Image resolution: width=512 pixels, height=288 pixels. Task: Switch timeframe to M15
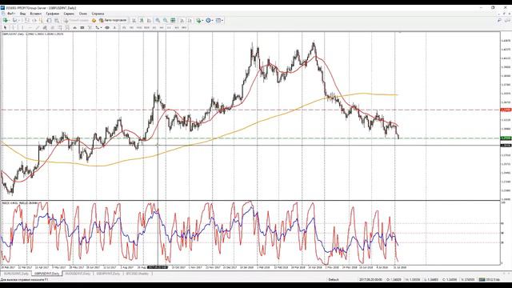coord(139,27)
